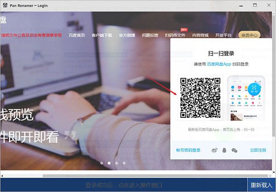Click the QR code image

(x=200, y=98)
